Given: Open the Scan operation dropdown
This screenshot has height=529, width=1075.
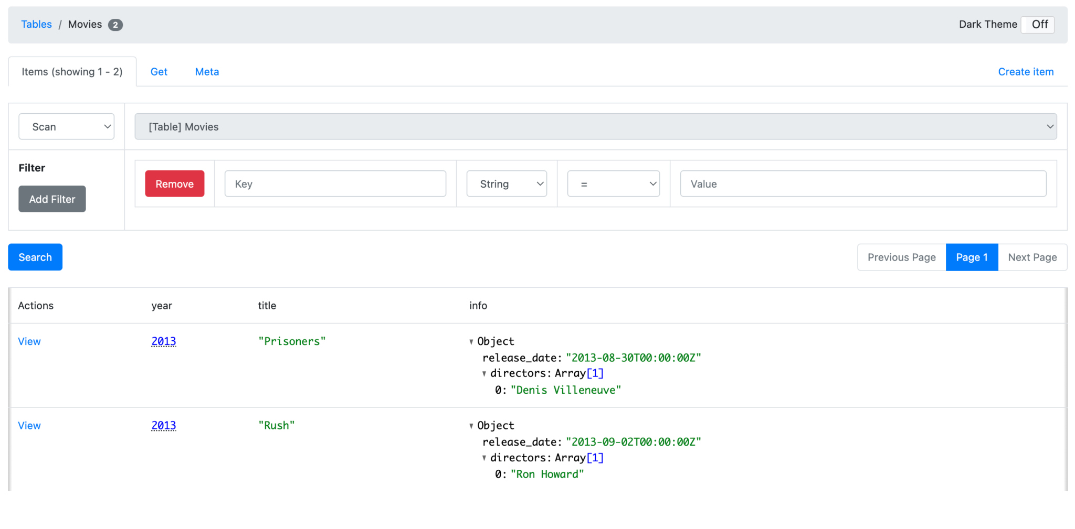Looking at the screenshot, I should pyautogui.click(x=66, y=126).
